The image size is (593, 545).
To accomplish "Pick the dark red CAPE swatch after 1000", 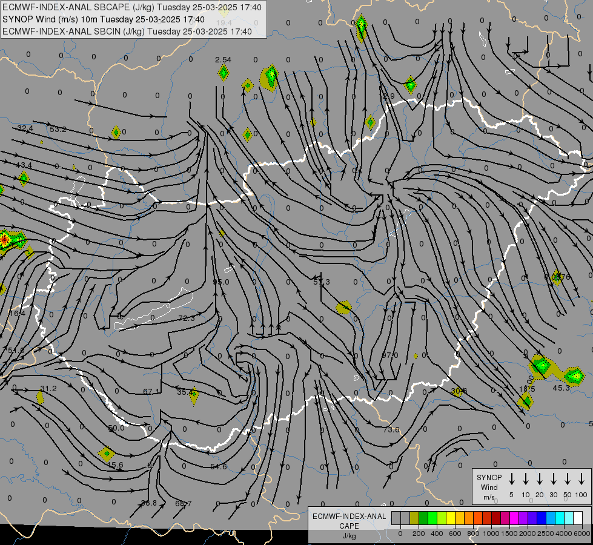I will point(496,518).
